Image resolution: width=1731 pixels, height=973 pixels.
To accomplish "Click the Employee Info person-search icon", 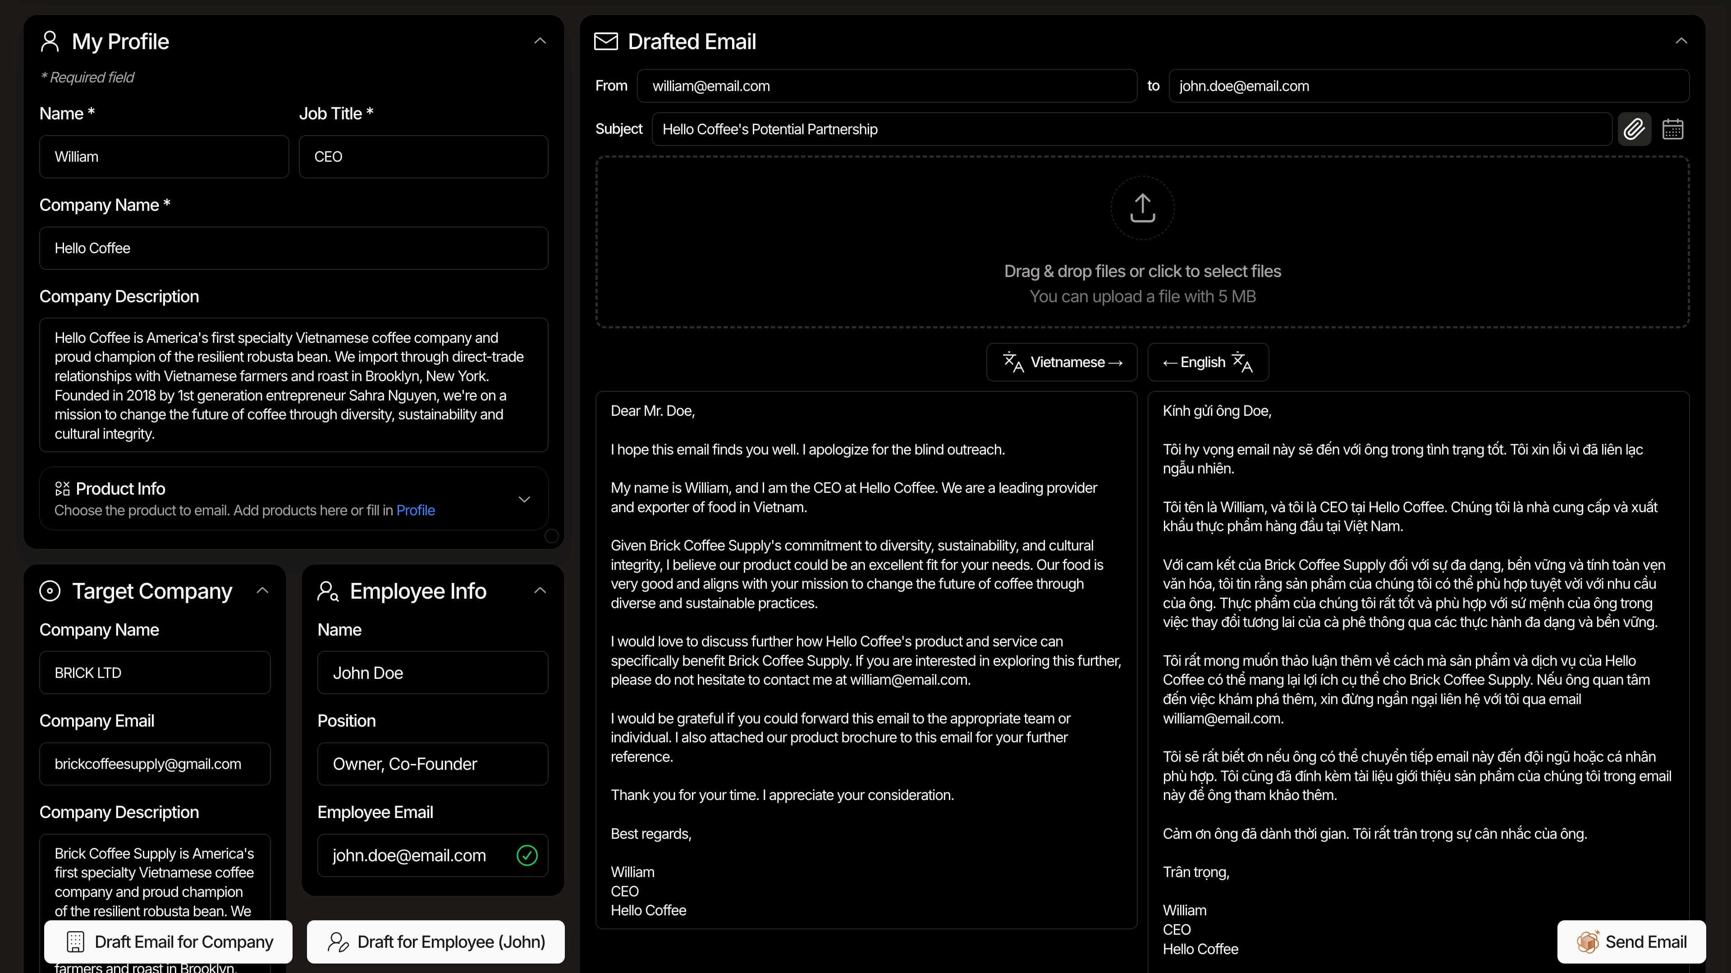I will pyautogui.click(x=328, y=591).
